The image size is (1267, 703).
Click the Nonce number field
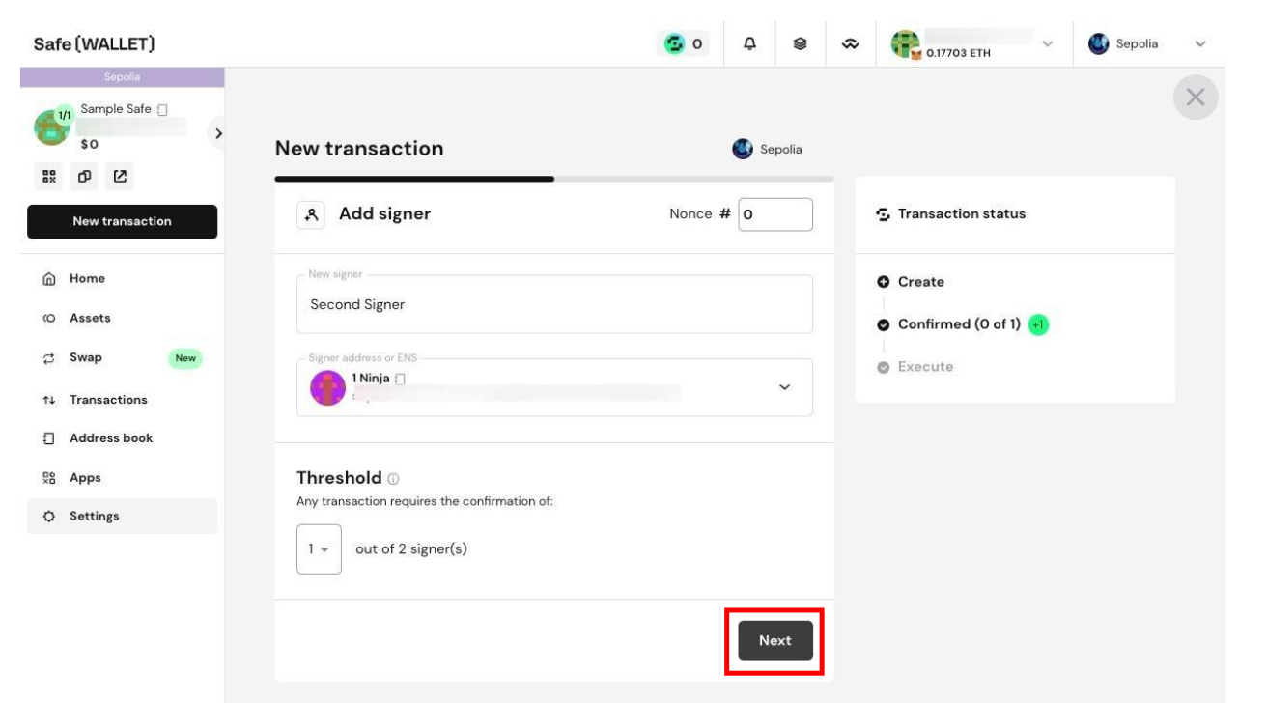point(775,214)
